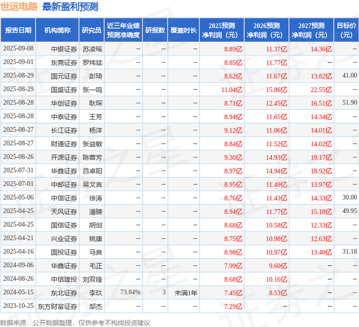Click the 7.29亿 profit value
The height and width of the screenshot is (327, 359).
[x=233, y=306]
